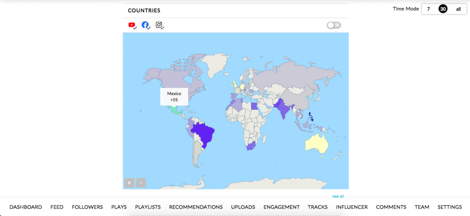Viewport: 470px width, 216px height.
Task: Set Time Mode to 7 days
Action: coord(428,9)
